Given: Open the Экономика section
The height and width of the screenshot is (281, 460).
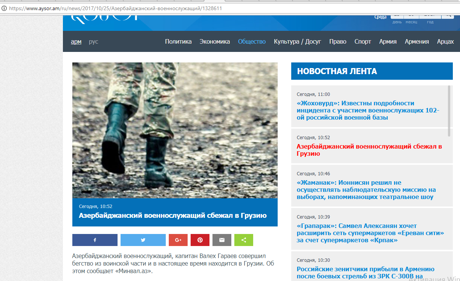Looking at the screenshot, I should click(215, 42).
